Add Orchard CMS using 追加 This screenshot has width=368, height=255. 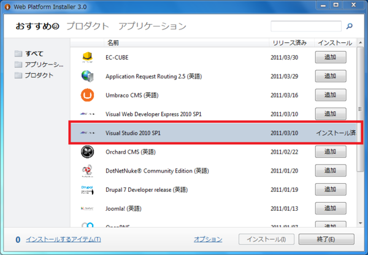[331, 152]
